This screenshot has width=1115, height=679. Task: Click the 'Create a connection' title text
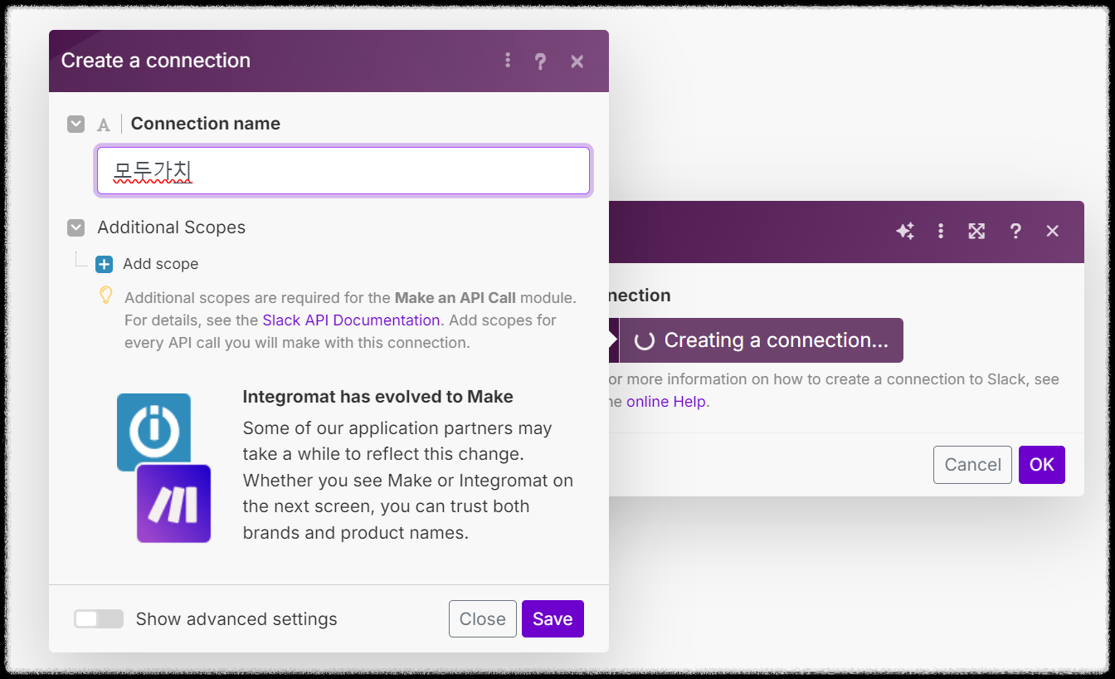point(156,61)
